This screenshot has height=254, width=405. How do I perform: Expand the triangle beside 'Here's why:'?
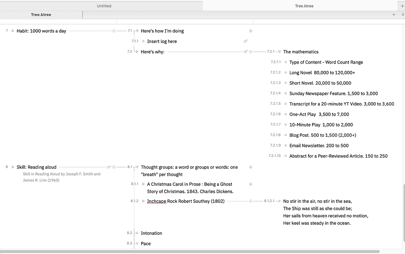coord(137,51)
